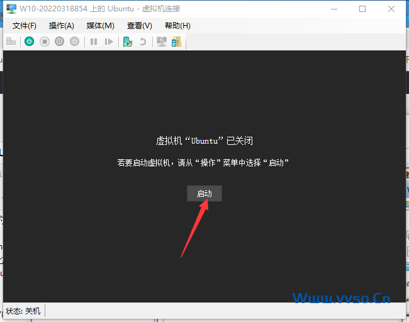Click the Share resources toolbar icon

click(177, 42)
